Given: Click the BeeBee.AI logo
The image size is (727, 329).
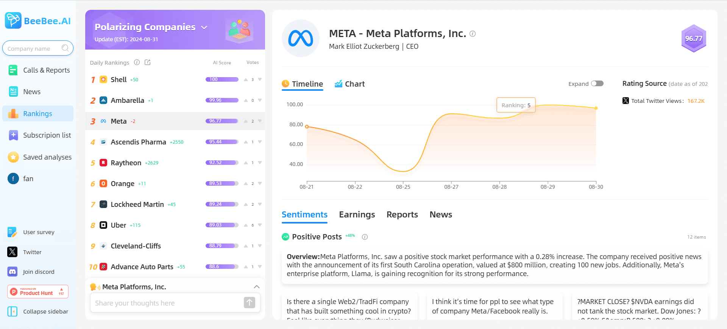Looking at the screenshot, I should pos(38,21).
